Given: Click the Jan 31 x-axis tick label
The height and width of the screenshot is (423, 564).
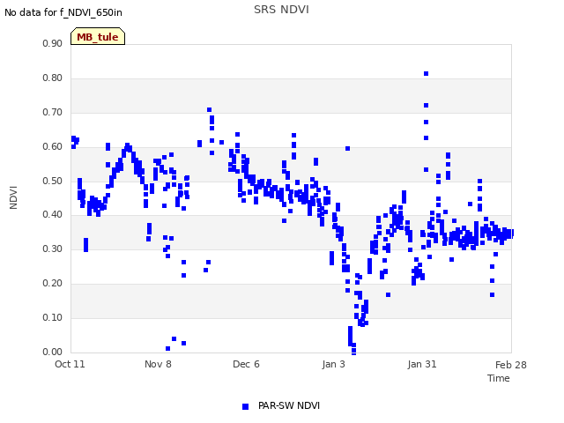Looking at the screenshot, I should [x=422, y=364].
